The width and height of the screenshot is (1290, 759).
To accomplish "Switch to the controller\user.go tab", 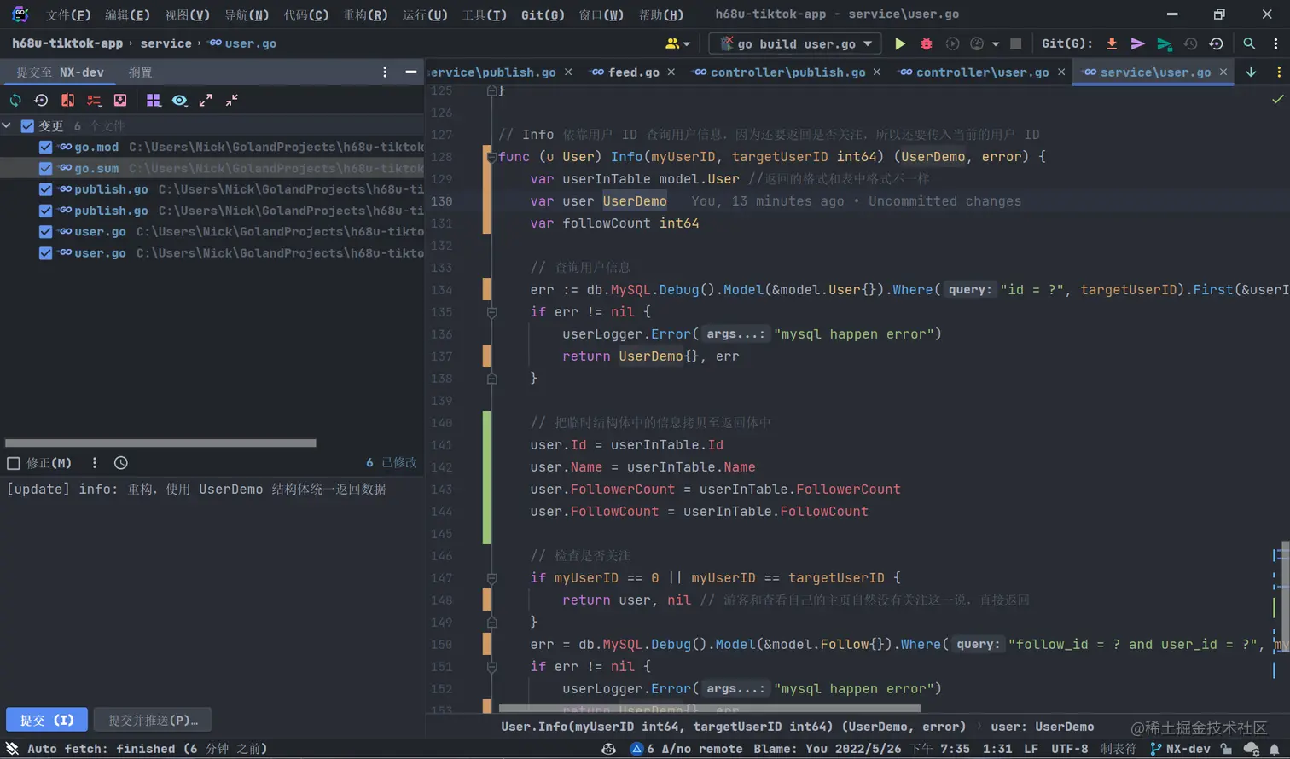I will tap(982, 72).
